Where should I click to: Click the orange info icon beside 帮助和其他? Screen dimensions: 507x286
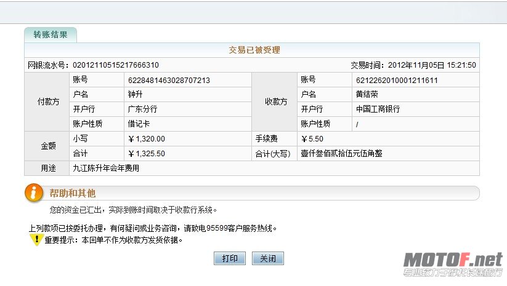tap(34, 193)
